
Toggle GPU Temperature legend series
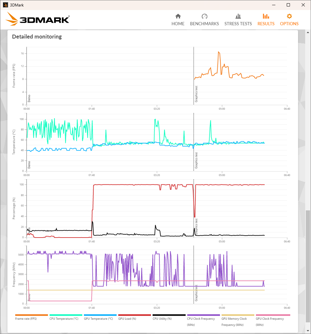(x=98, y=319)
